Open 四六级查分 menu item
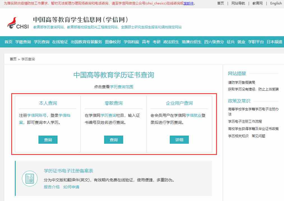 click(214, 42)
